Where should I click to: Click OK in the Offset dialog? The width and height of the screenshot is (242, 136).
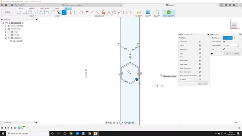[x=227, y=54]
